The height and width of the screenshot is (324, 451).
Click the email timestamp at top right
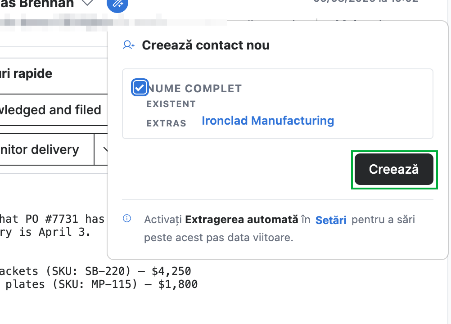(366, 1)
